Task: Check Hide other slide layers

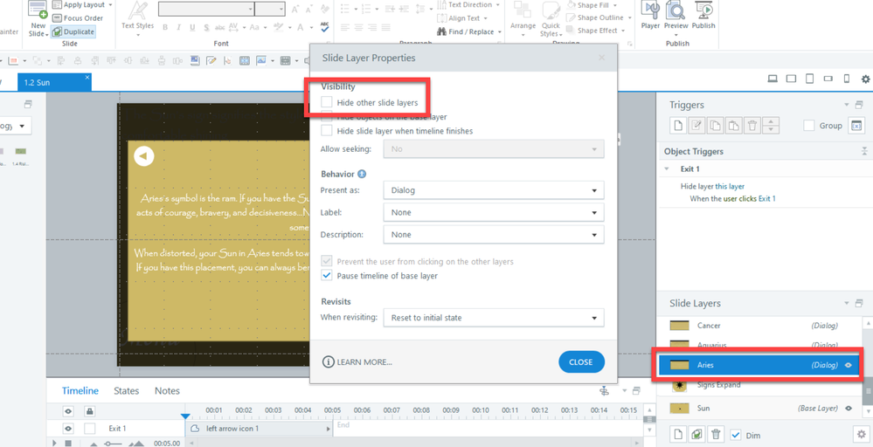Action: (327, 103)
